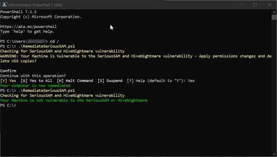Click the '[S] Suspend' option text
Viewport: 277px width, 157px height.
tap(110, 81)
